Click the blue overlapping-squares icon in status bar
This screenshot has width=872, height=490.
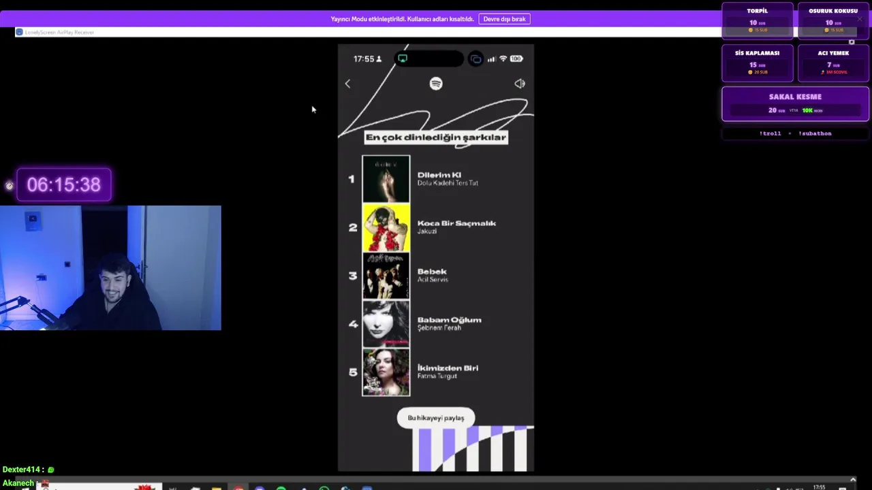pyautogui.click(x=476, y=59)
